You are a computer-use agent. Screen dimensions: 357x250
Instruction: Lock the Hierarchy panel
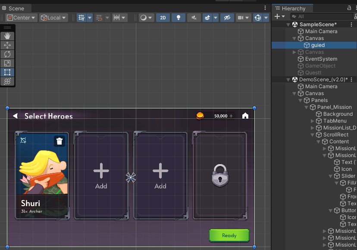point(349,8)
